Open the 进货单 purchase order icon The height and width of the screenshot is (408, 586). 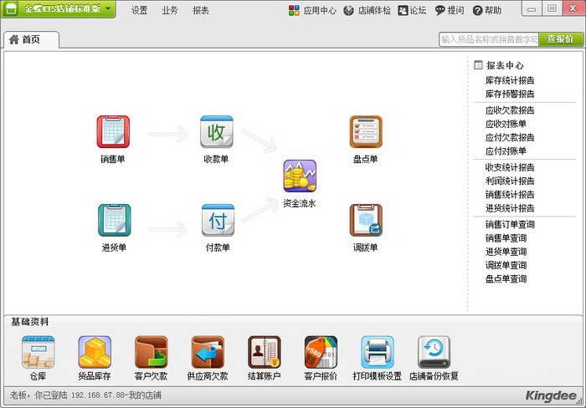[113, 220]
